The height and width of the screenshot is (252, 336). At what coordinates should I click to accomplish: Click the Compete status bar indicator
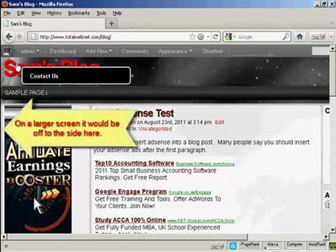coord(295,246)
